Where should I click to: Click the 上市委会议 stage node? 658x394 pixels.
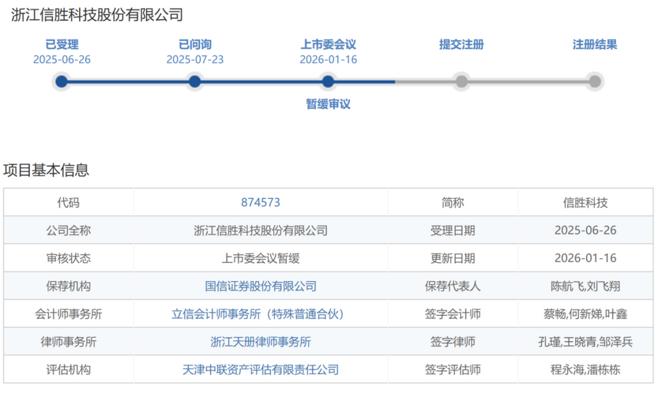[x=327, y=81]
